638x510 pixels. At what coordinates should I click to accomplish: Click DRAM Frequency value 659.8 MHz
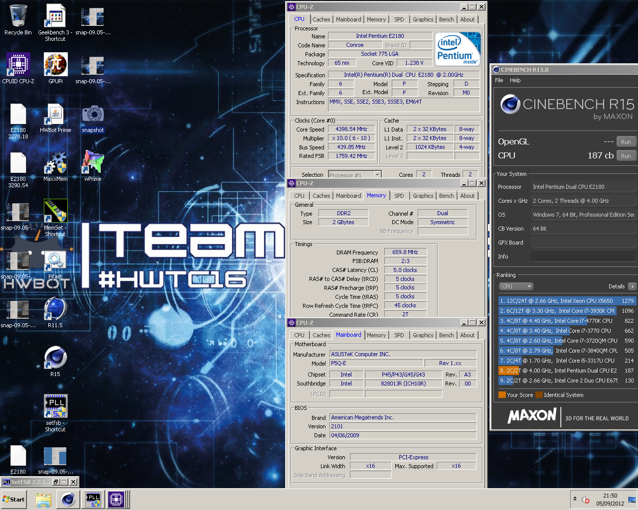coord(405,252)
